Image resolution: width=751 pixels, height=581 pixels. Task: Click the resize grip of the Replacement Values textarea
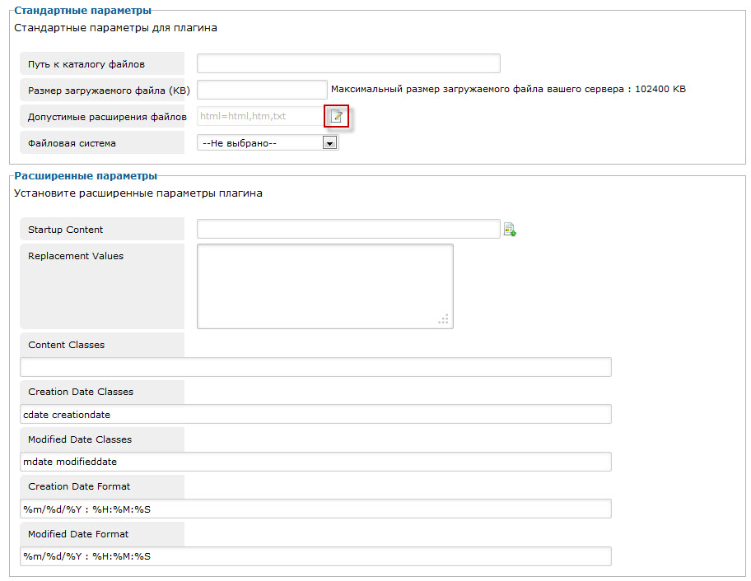tap(444, 319)
